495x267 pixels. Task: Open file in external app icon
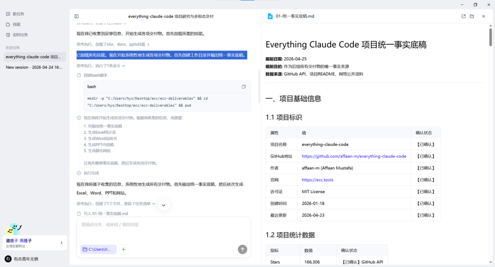463,16
